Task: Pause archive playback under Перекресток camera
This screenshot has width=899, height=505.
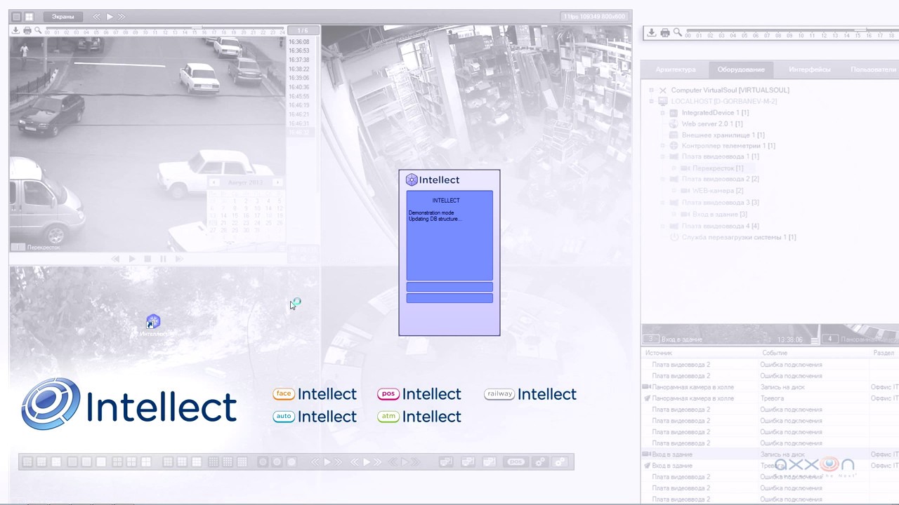Action: 163,259
